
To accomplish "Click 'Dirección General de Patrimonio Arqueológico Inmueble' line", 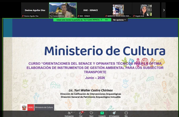I will [91, 97].
